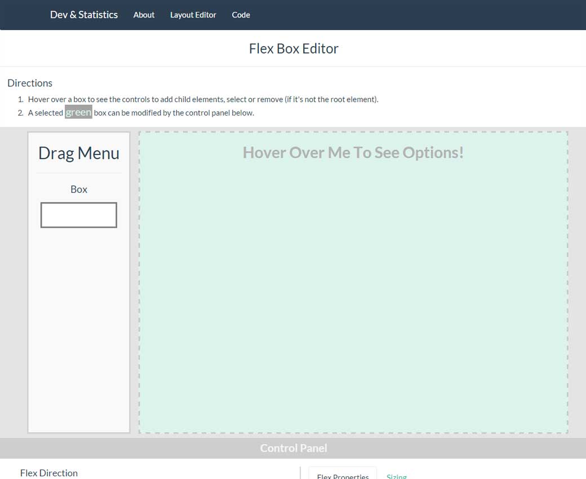Click the Flex Direction label
Image resolution: width=586 pixels, height=479 pixels.
(x=49, y=473)
